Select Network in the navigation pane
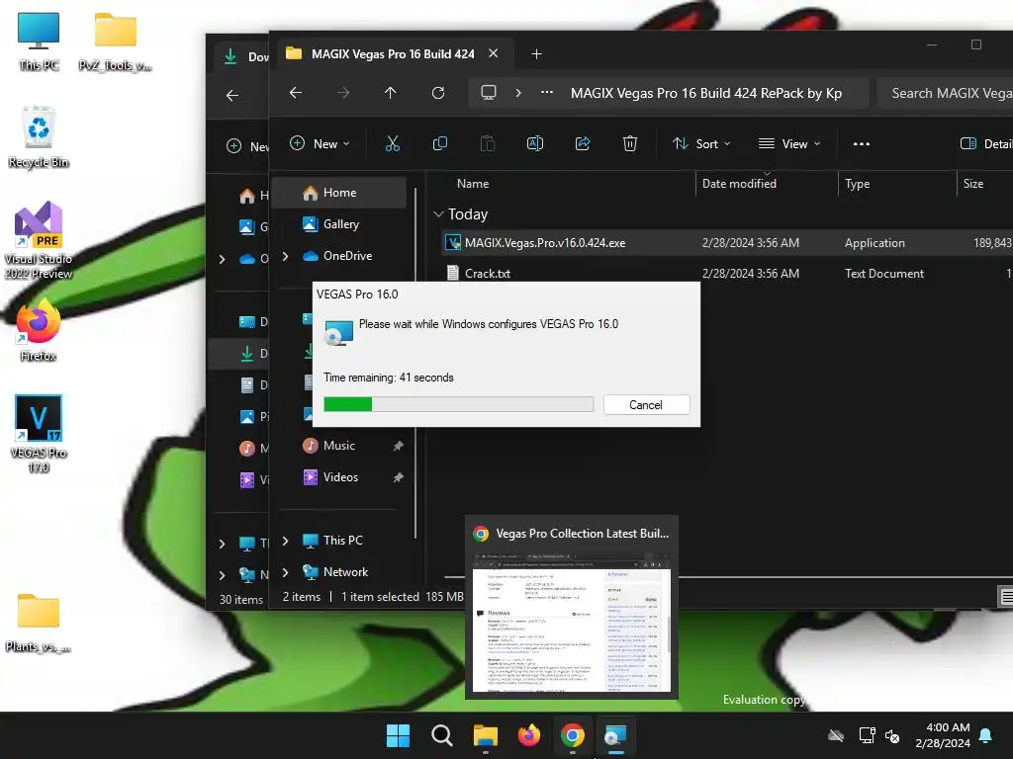 point(339,572)
